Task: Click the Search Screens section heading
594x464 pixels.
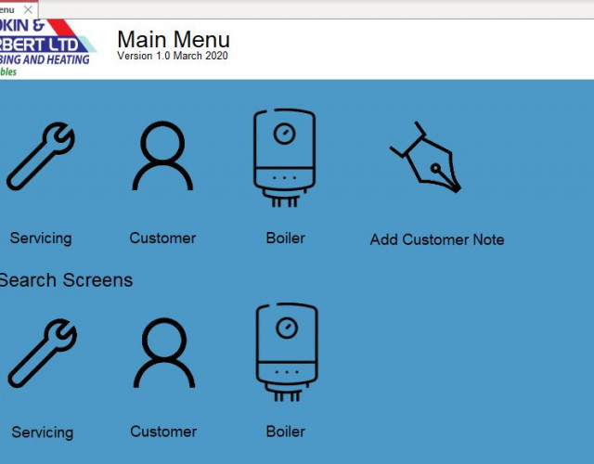Action: click(66, 280)
